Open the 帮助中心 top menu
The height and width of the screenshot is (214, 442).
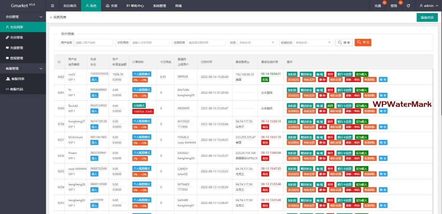(x=135, y=6)
